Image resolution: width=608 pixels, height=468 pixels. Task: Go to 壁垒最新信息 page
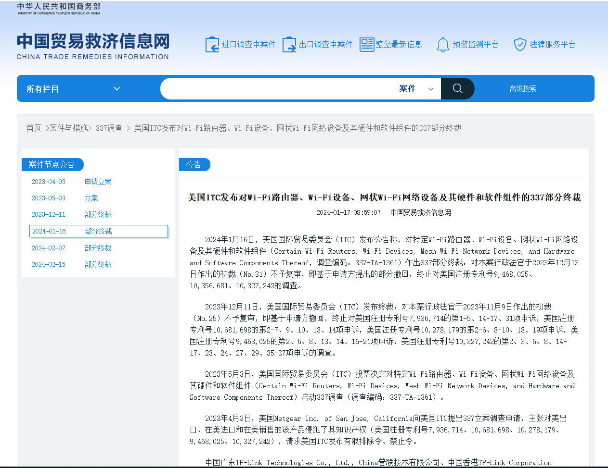tap(399, 44)
